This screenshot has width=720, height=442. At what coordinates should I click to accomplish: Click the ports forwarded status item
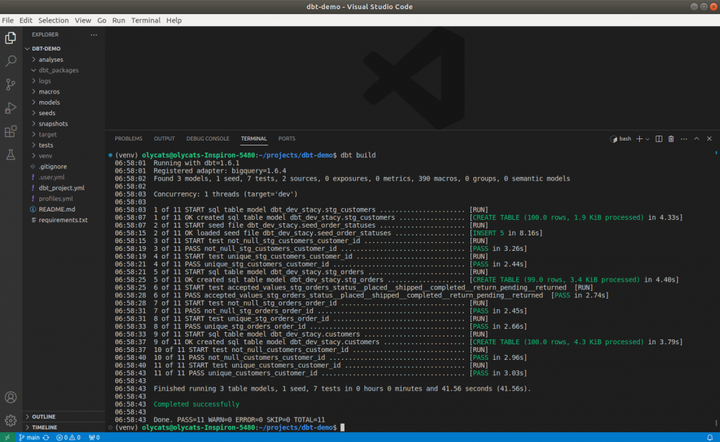tap(94, 437)
